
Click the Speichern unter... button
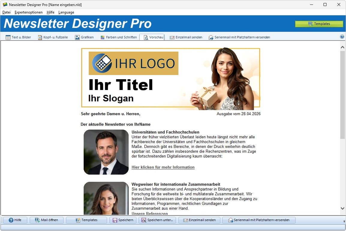point(157,220)
